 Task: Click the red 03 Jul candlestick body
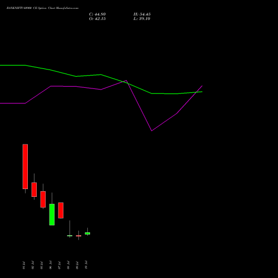point(43,200)
